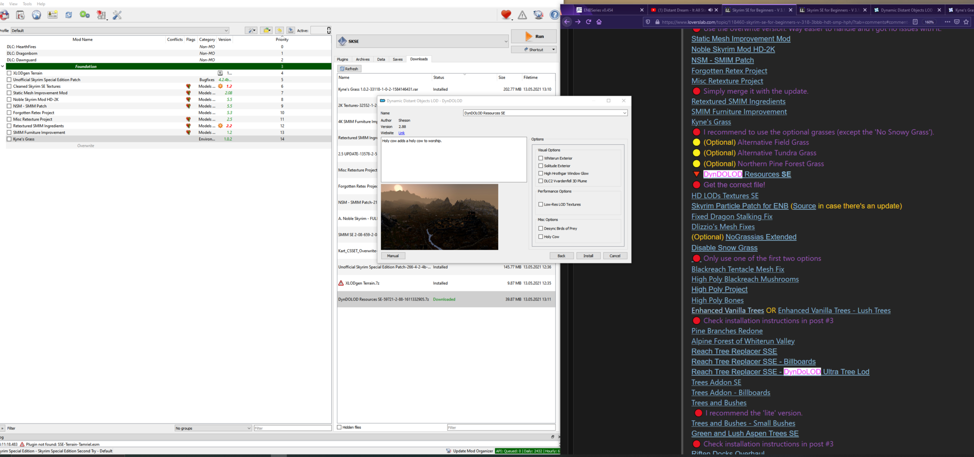Image resolution: width=974 pixels, height=457 pixels.
Task: Click the restore backup yellow arrow icon
Action: (280, 30)
